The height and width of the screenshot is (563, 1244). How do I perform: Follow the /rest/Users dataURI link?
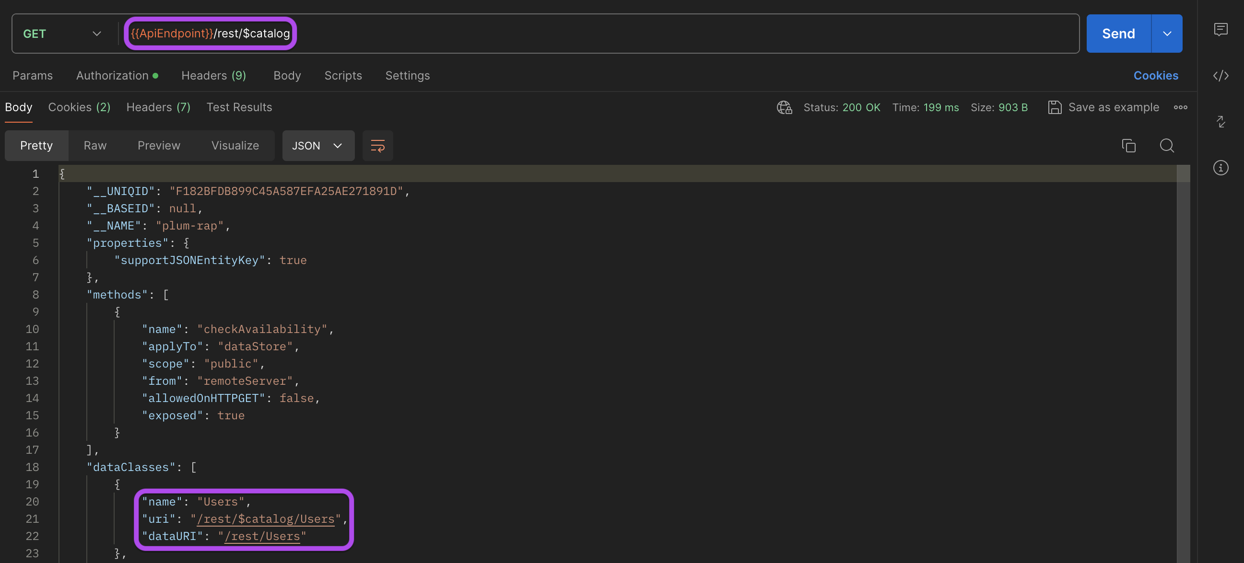coord(262,536)
